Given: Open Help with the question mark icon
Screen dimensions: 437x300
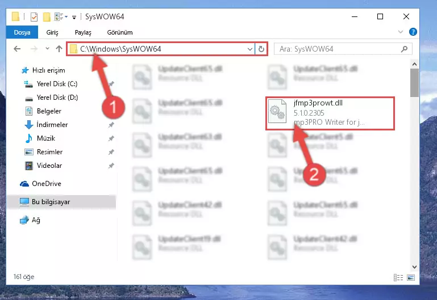Looking at the screenshot, I should 413,32.
